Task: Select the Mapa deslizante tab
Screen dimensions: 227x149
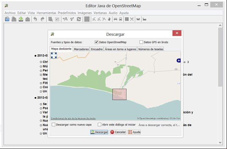Action: 61,49
